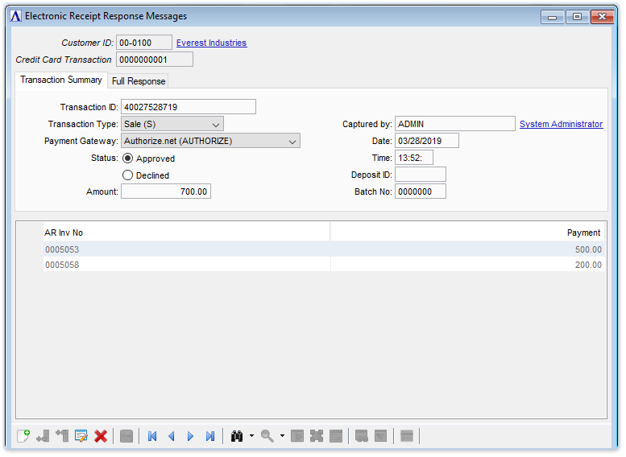Expand the Payment Gateway combo box
Viewport: 626px width, 457px height.
292,142
